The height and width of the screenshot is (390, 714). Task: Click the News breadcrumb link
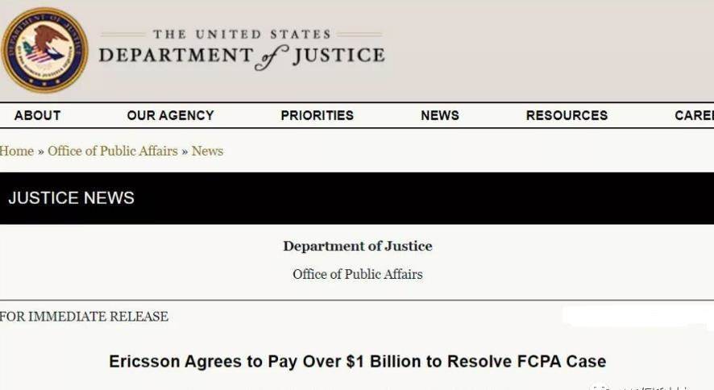(207, 151)
